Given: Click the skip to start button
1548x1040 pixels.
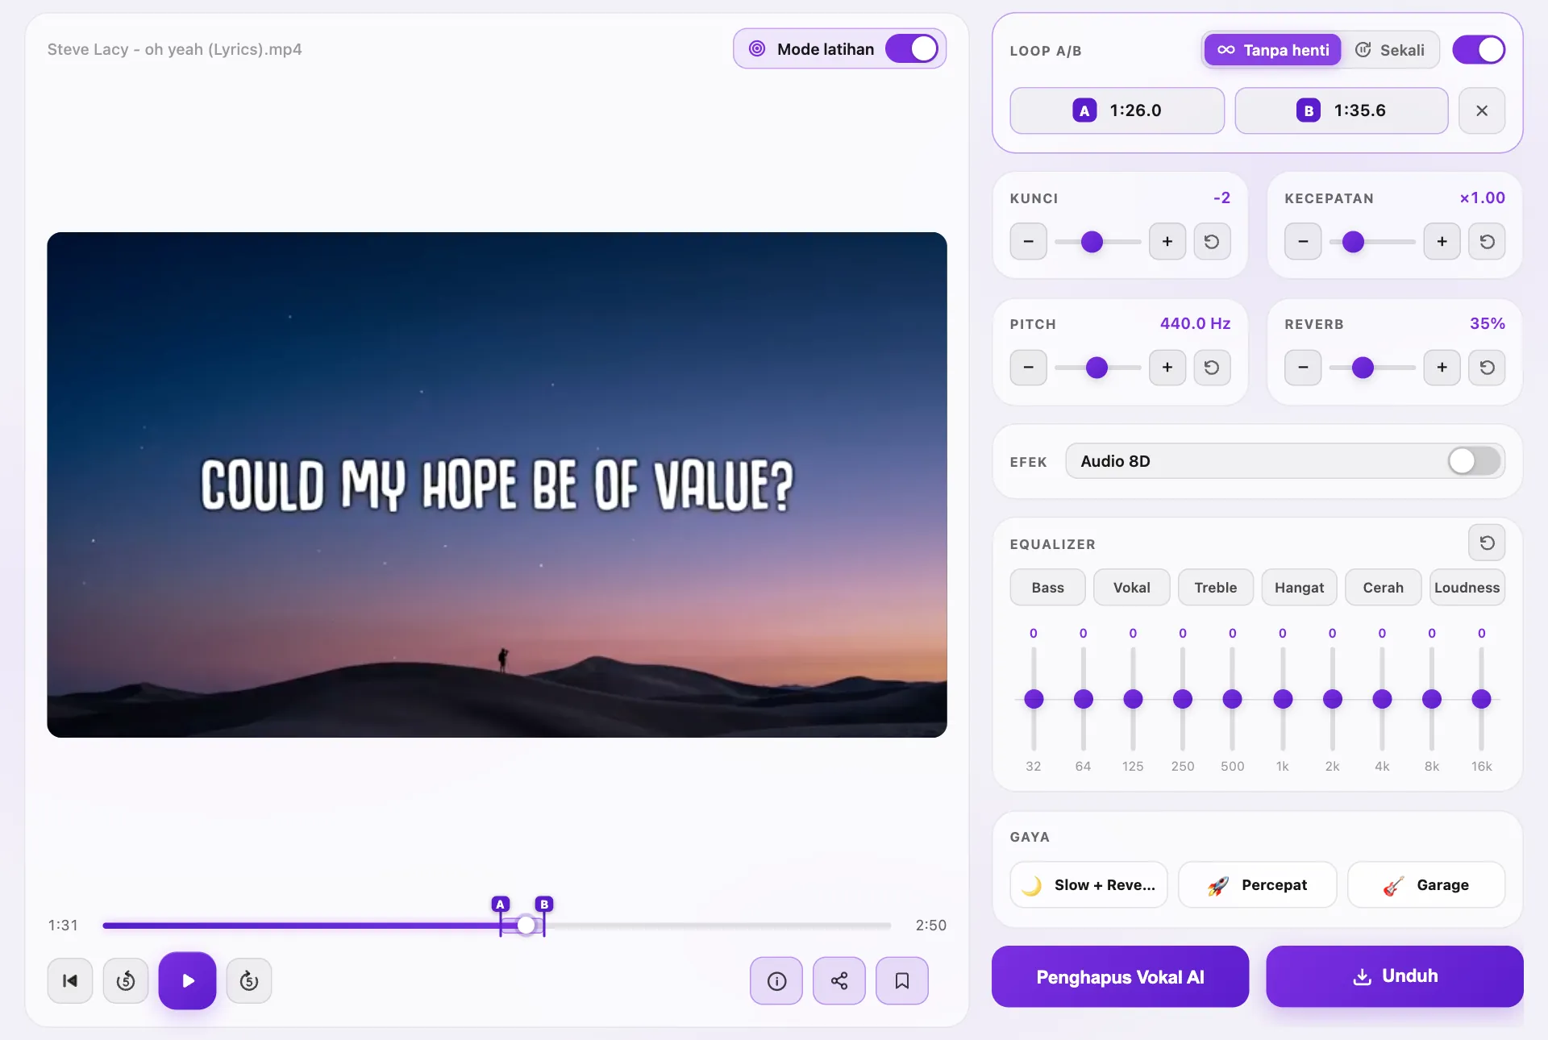Looking at the screenshot, I should click(70, 980).
